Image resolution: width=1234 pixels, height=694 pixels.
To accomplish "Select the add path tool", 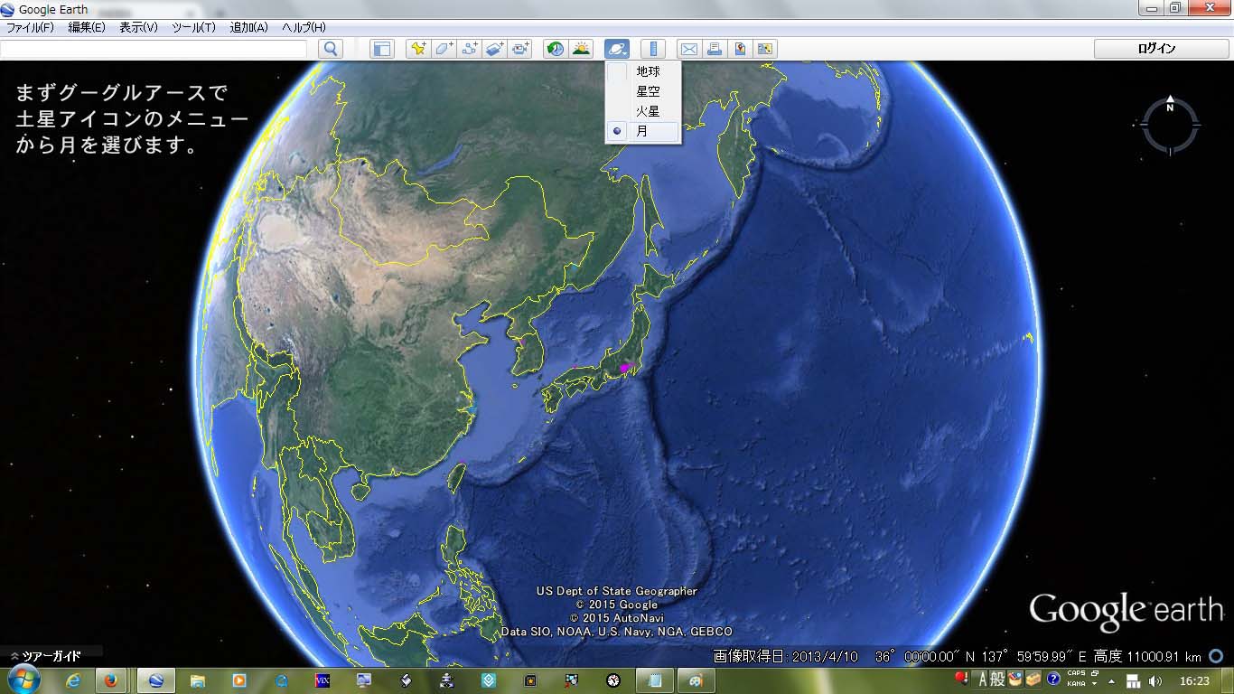I will click(469, 49).
